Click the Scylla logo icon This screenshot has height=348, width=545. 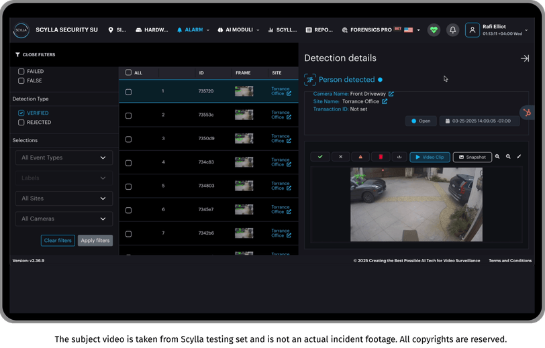click(21, 30)
